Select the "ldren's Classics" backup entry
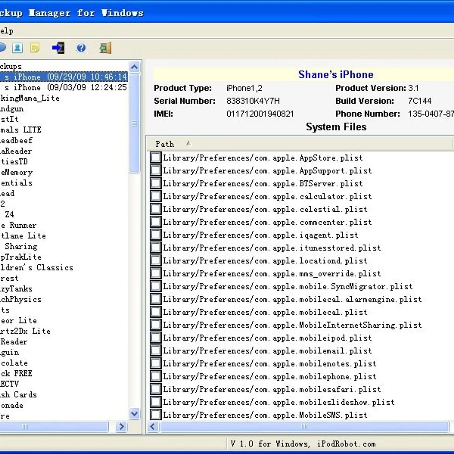This screenshot has width=454, height=454. pos(37,267)
